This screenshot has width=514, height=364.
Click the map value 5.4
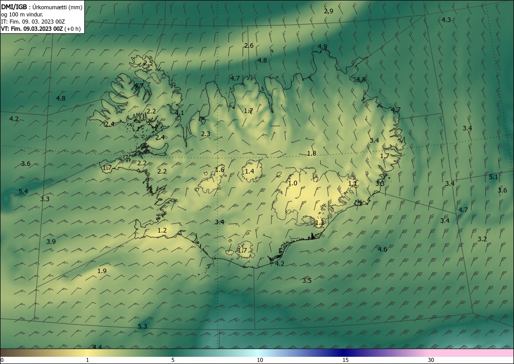pyautogui.click(x=23, y=191)
